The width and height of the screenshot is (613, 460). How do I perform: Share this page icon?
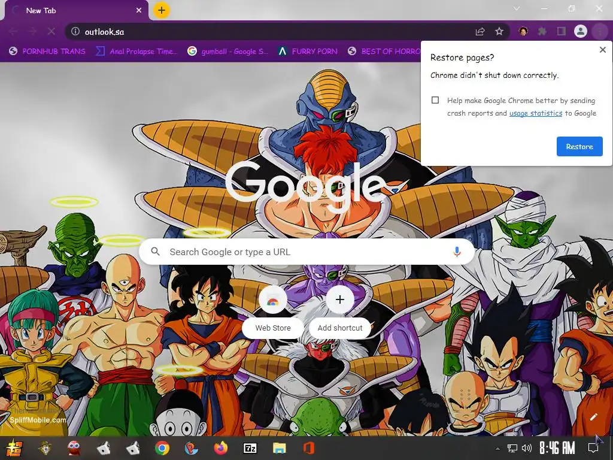[480, 32]
